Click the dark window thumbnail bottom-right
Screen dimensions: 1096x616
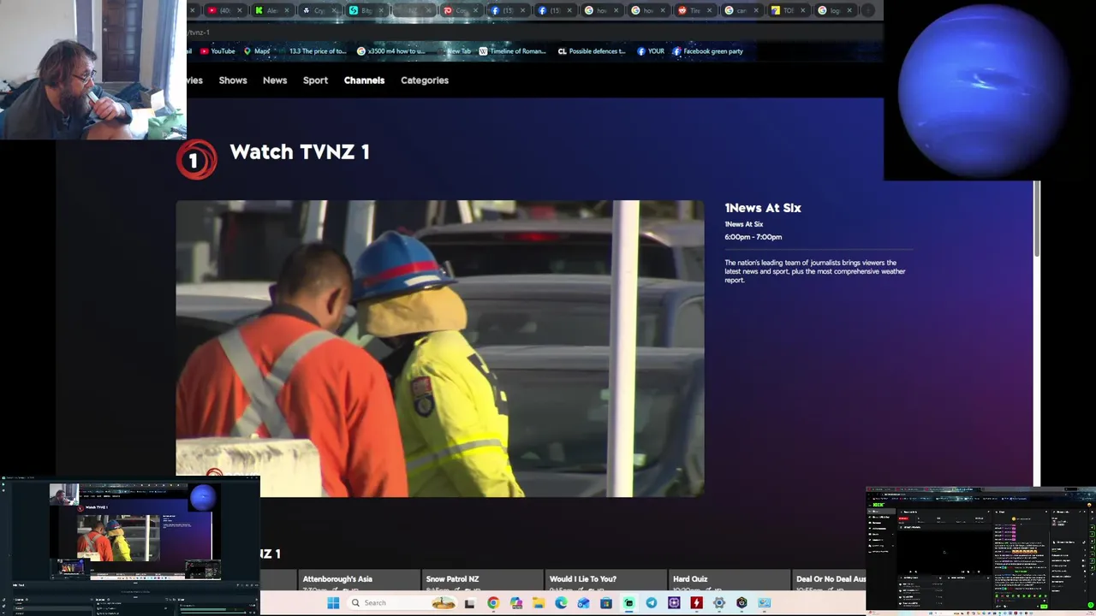click(x=980, y=551)
